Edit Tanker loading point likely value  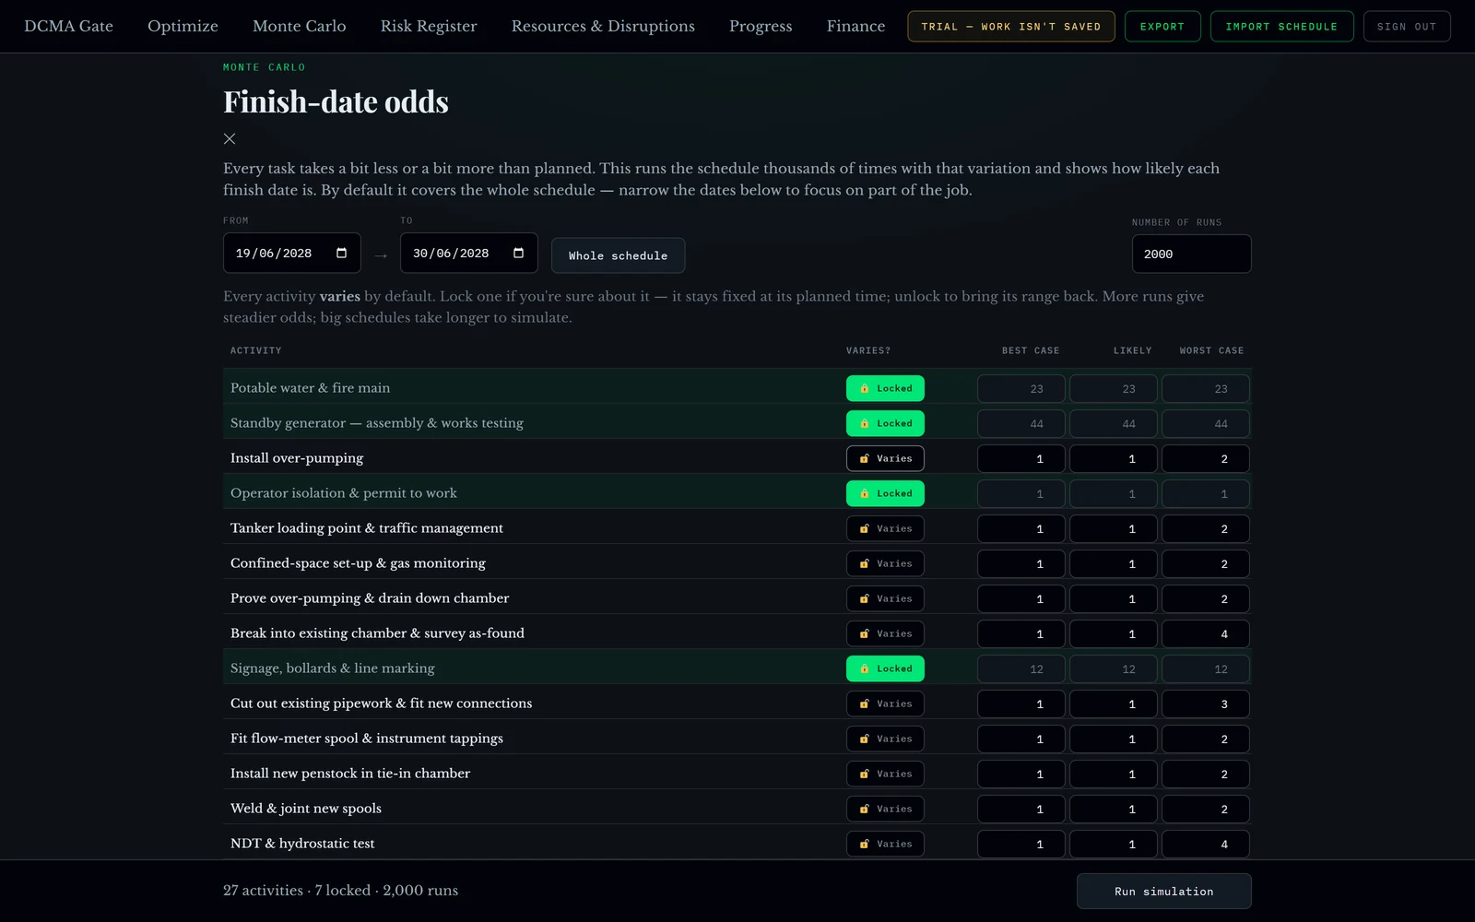click(x=1114, y=529)
